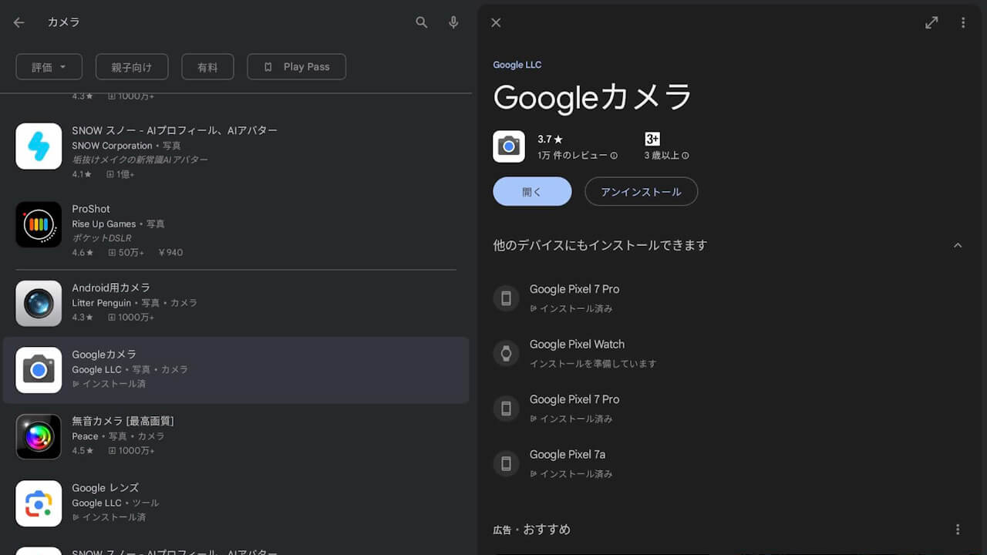
Task: Toggle the Play Pass filter chip
Action: coord(296,66)
